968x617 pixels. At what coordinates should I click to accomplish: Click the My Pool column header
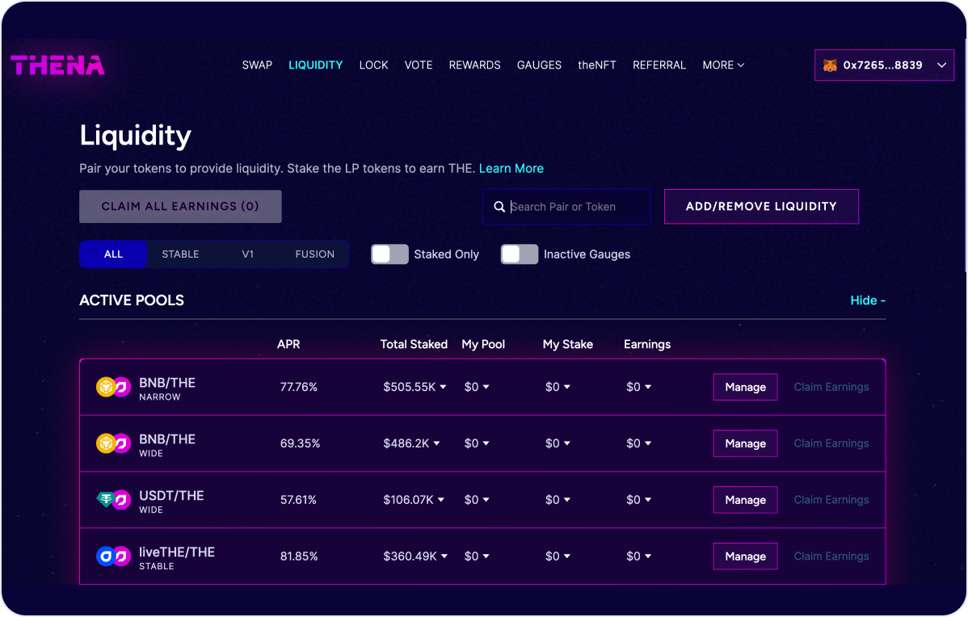483,344
